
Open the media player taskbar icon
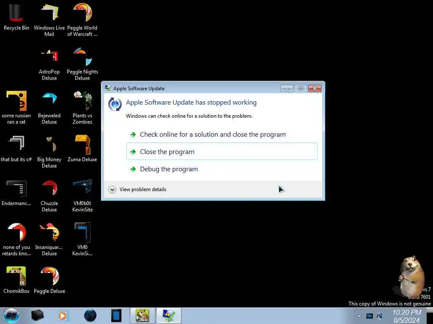click(63, 316)
